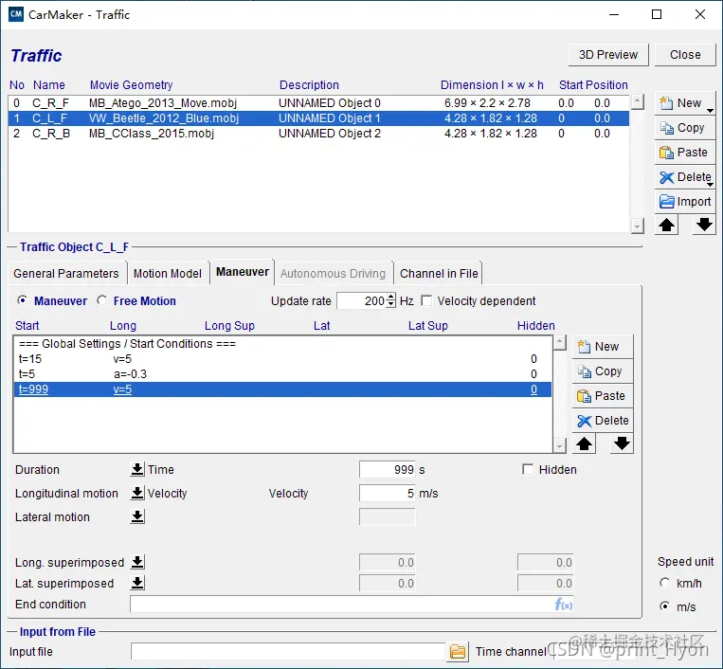Add New maneuver step

603,347
